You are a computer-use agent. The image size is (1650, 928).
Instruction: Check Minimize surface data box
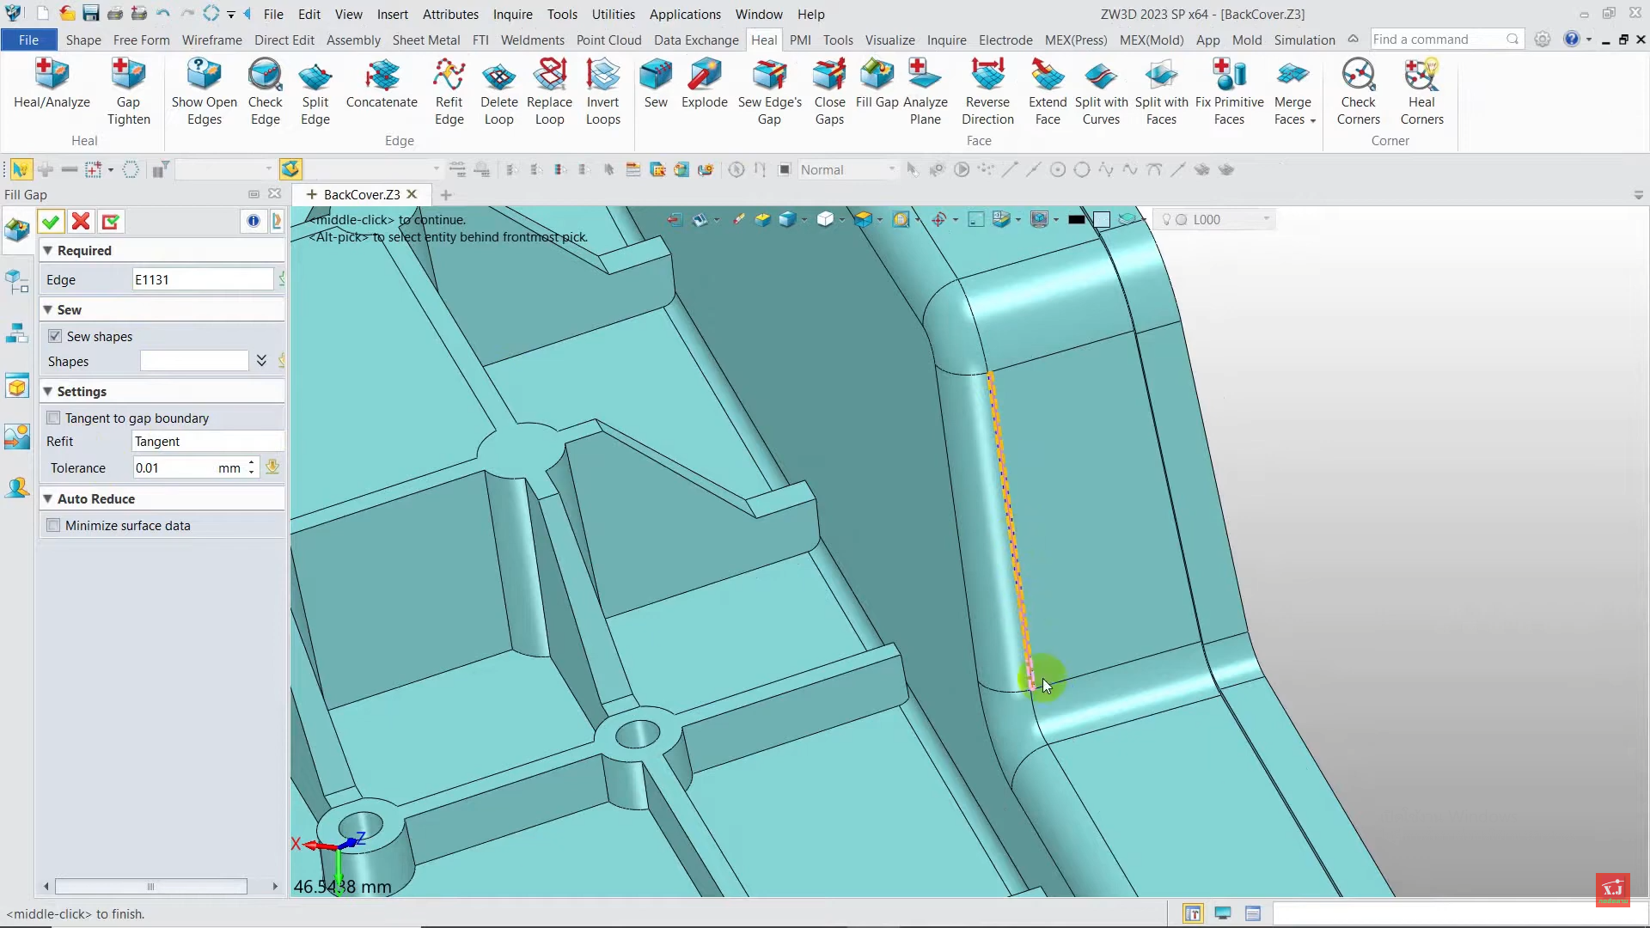(x=53, y=525)
